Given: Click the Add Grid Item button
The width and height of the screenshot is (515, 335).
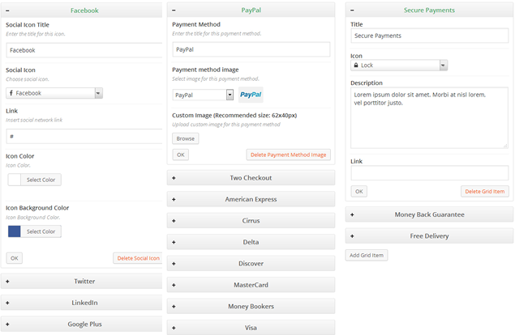Looking at the screenshot, I should click(367, 255).
